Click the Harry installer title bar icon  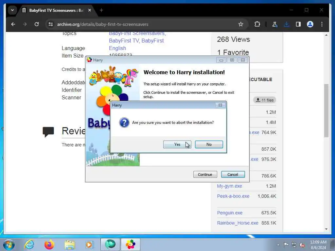click(89, 60)
